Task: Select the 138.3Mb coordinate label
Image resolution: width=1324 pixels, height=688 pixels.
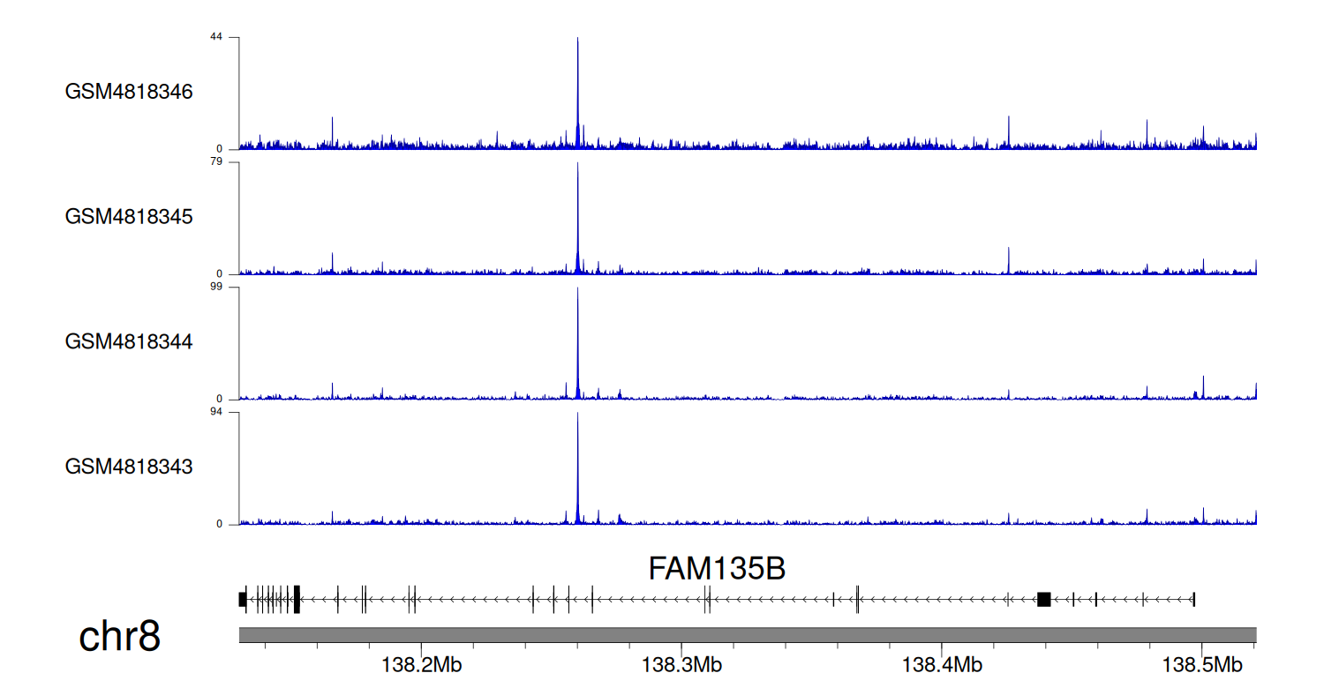Action: pos(681,665)
